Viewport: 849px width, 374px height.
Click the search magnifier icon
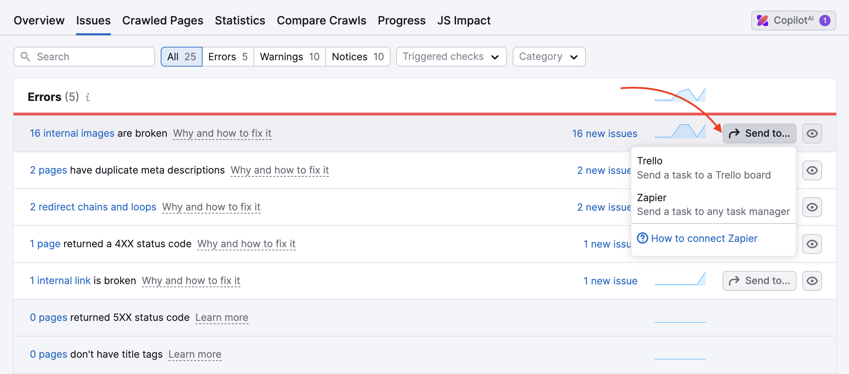(25, 56)
